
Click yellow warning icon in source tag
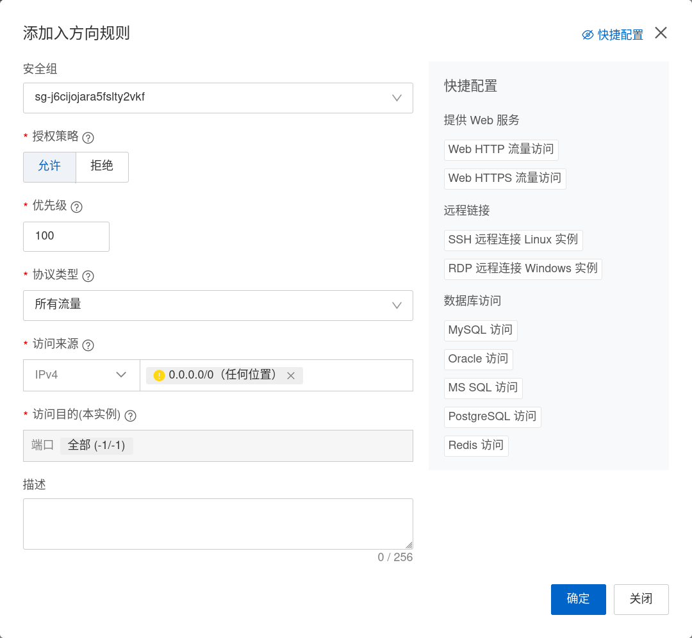(160, 375)
